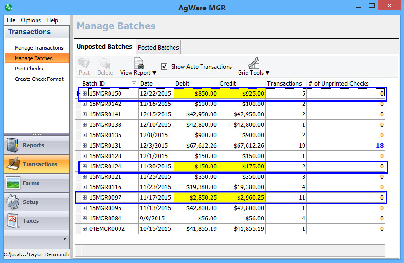Open the File menu

(11, 20)
